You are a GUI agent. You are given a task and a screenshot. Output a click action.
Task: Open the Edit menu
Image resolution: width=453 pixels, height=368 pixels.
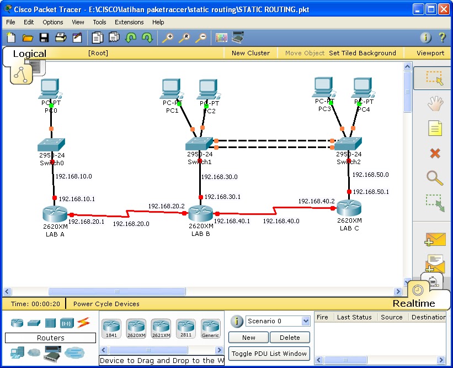[29, 22]
